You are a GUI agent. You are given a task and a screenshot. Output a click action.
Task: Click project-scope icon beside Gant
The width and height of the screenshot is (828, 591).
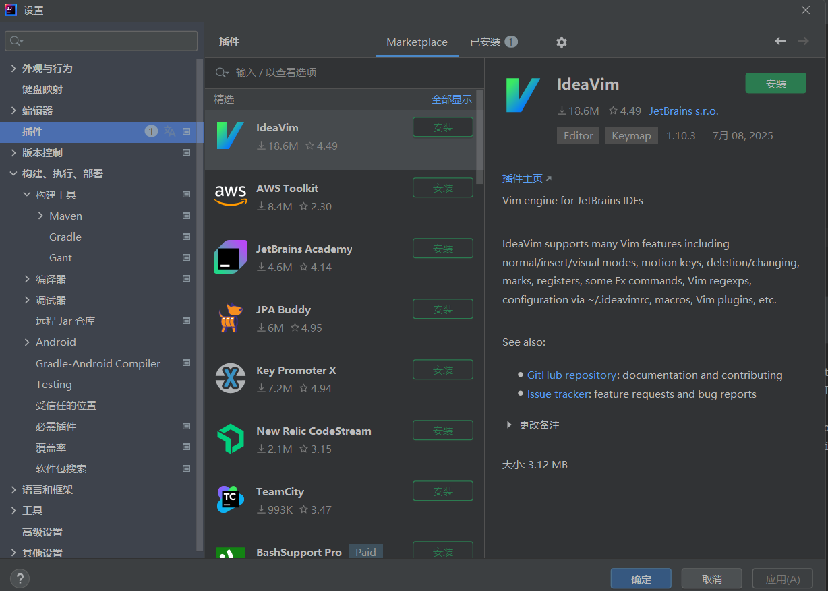(187, 257)
